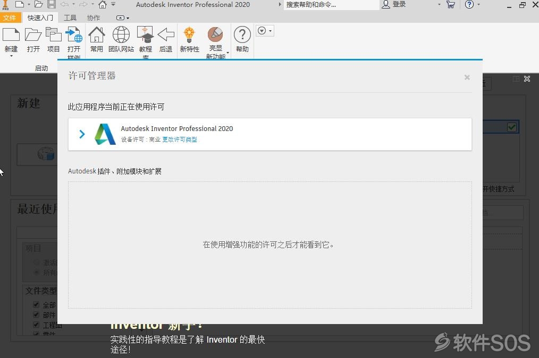This screenshot has width=539, height=358.
Task: Click the Inventor PRO application logo
Action: pyautogui.click(x=5, y=5)
